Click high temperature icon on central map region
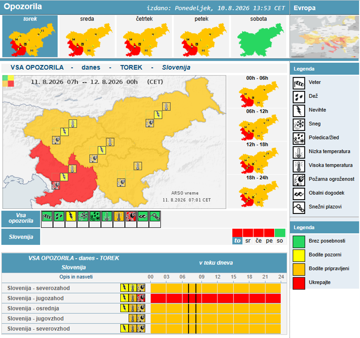Screen dimensions: 360x338 pos(110,142)
